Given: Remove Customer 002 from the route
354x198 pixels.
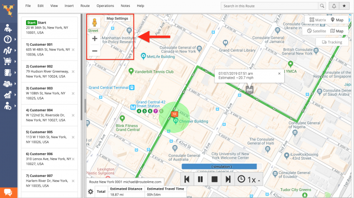Looking at the screenshot, I should [73, 72].
